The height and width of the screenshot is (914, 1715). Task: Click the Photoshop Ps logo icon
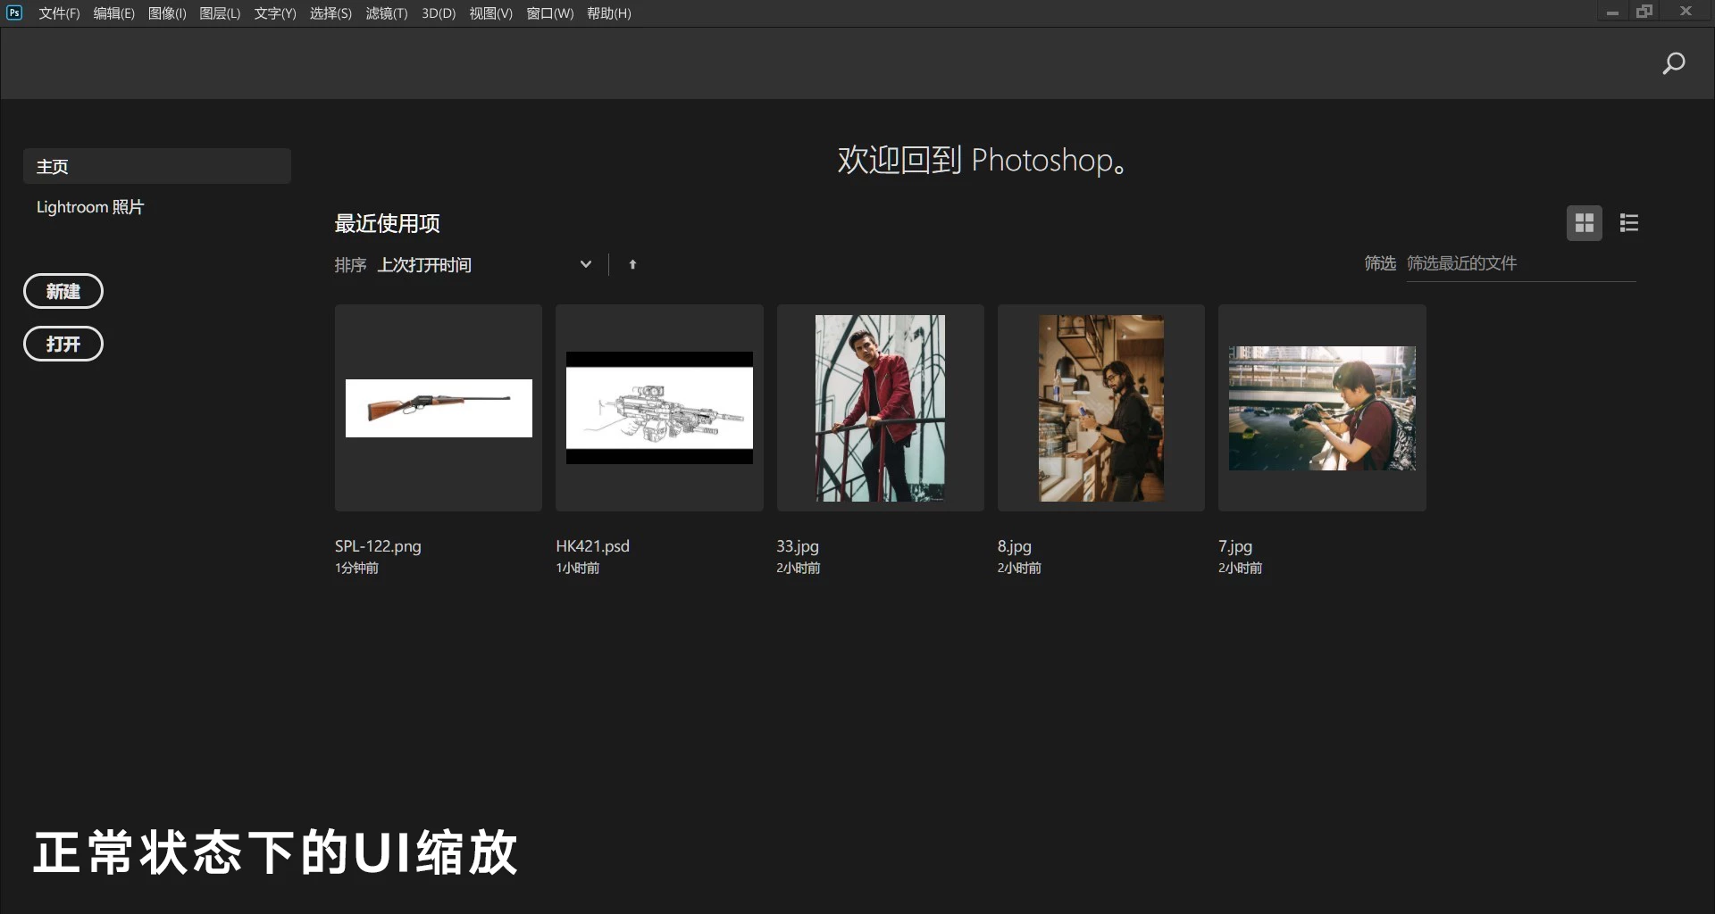[14, 12]
